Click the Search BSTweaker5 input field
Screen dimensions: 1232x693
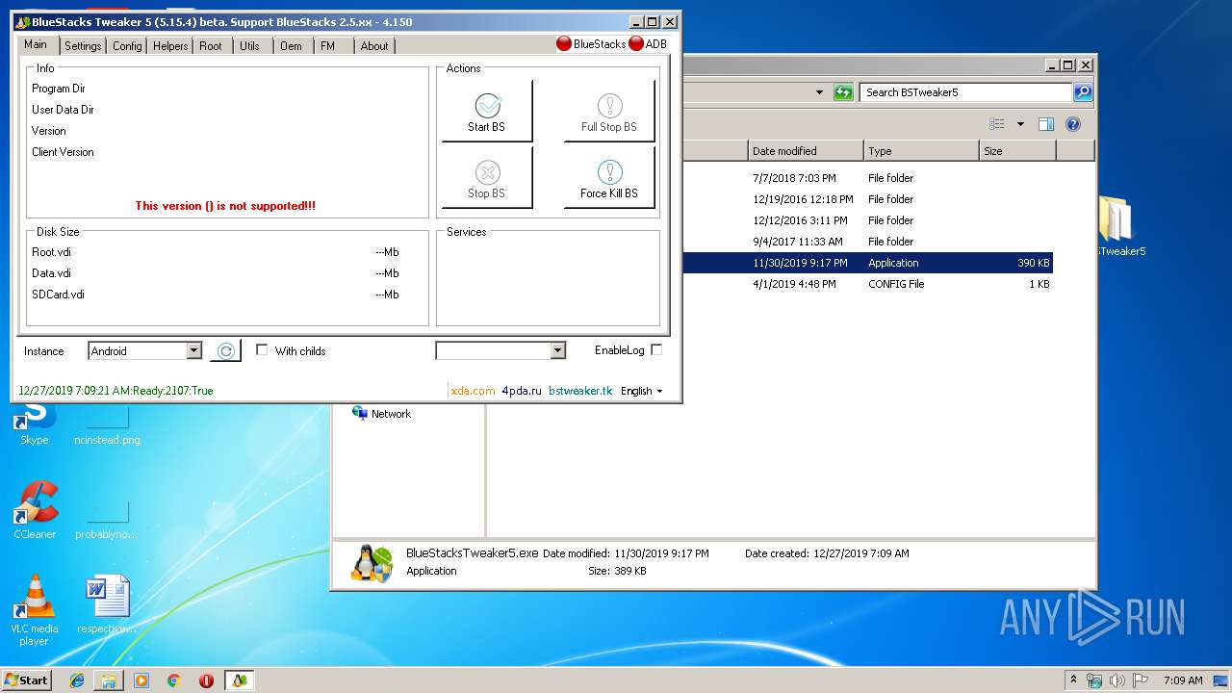(x=965, y=92)
